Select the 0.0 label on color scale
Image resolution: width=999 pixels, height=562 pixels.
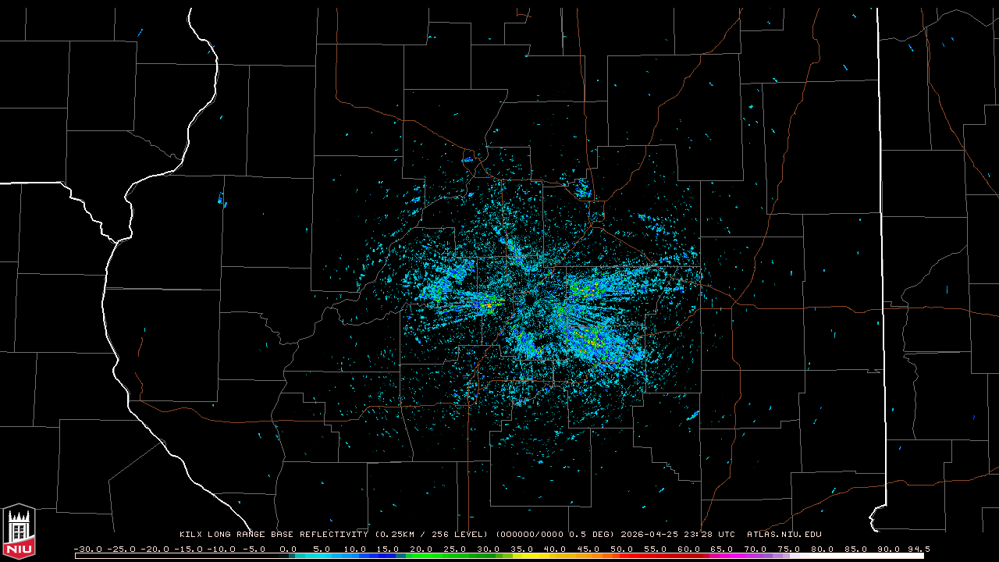[x=287, y=549]
